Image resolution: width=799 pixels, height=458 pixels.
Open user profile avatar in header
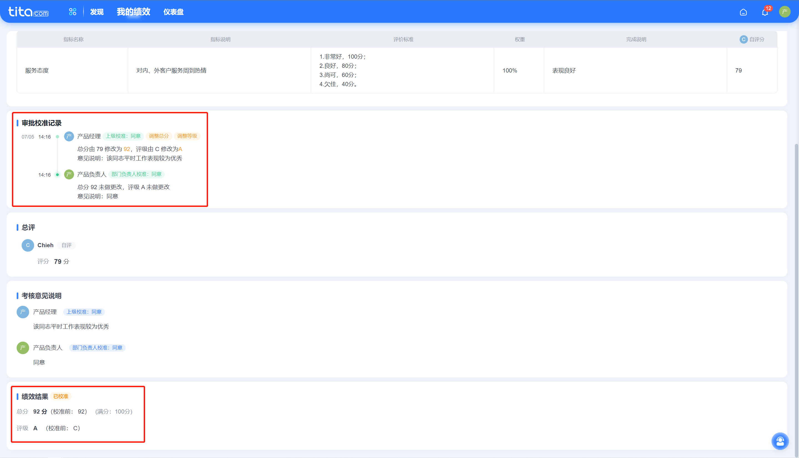[x=785, y=12]
